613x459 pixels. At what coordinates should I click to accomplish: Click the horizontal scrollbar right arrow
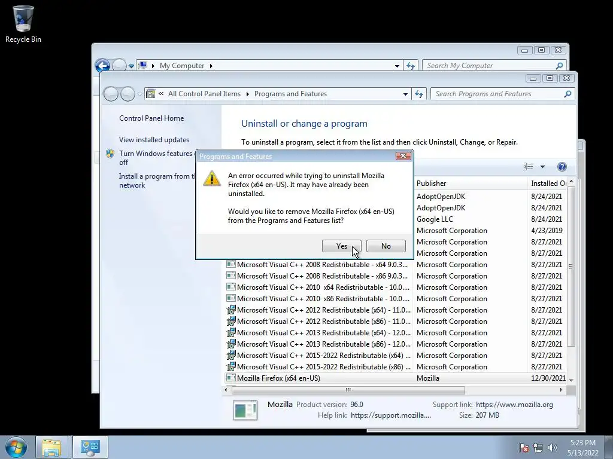tap(562, 390)
